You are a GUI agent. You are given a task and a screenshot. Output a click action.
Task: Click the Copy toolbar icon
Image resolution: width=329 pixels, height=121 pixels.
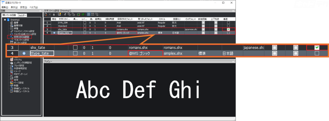[69, 14]
